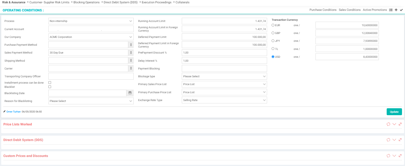The image size is (405, 166).
Task: Open the Process dropdown showing Non-internship
Action: click(91, 21)
